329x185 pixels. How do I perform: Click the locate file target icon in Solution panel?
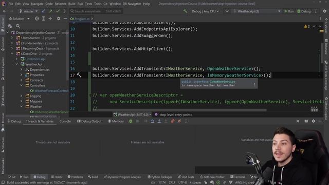coord(36,18)
